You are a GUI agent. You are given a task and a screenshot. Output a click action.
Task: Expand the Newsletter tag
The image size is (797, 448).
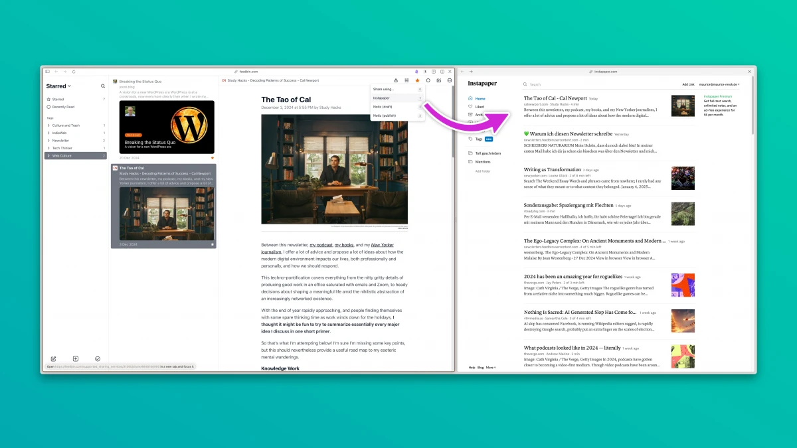click(48, 141)
